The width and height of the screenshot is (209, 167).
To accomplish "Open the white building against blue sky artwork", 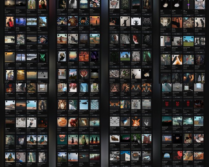I will click(125, 156).
